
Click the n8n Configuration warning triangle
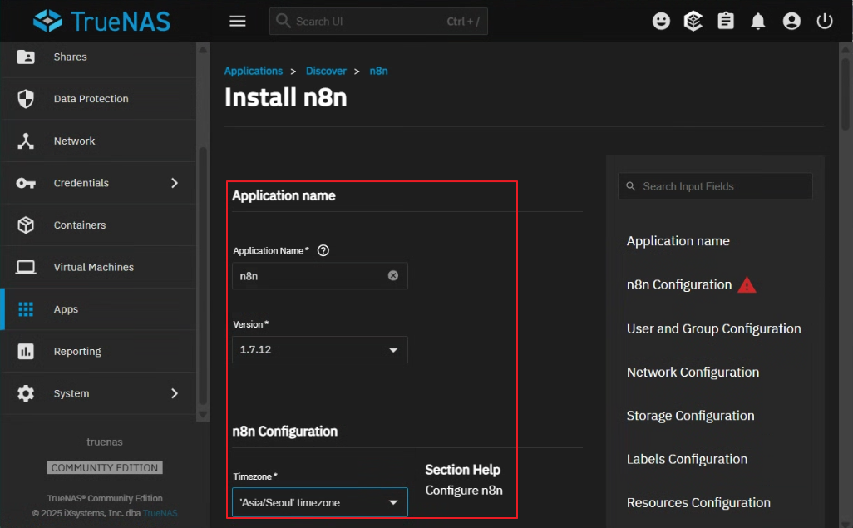pos(747,284)
